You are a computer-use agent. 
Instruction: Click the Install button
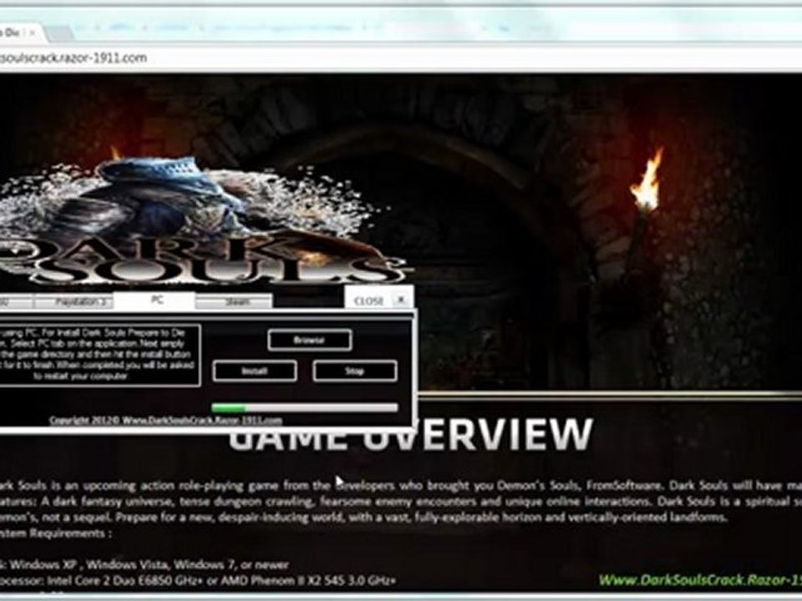[x=255, y=371]
